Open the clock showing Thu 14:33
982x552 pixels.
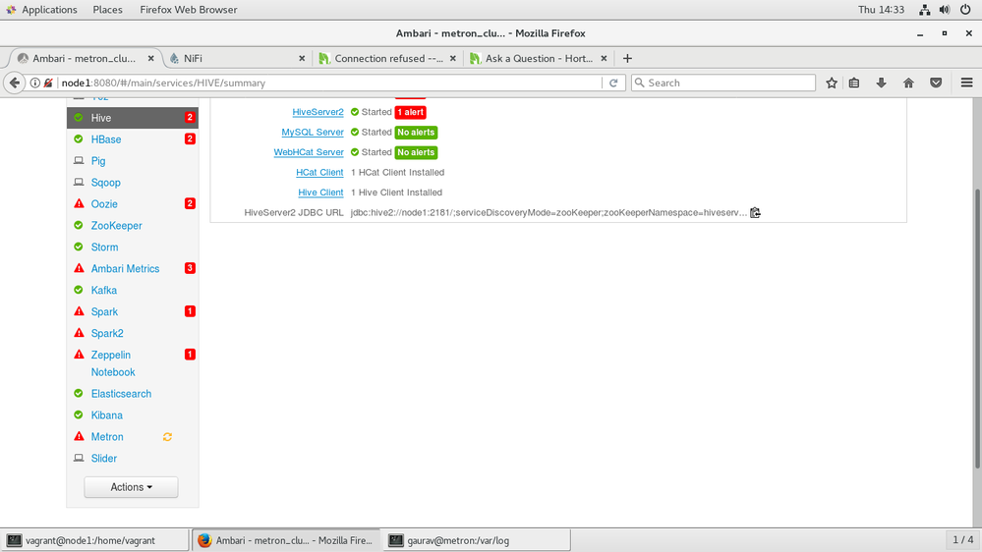[881, 10]
